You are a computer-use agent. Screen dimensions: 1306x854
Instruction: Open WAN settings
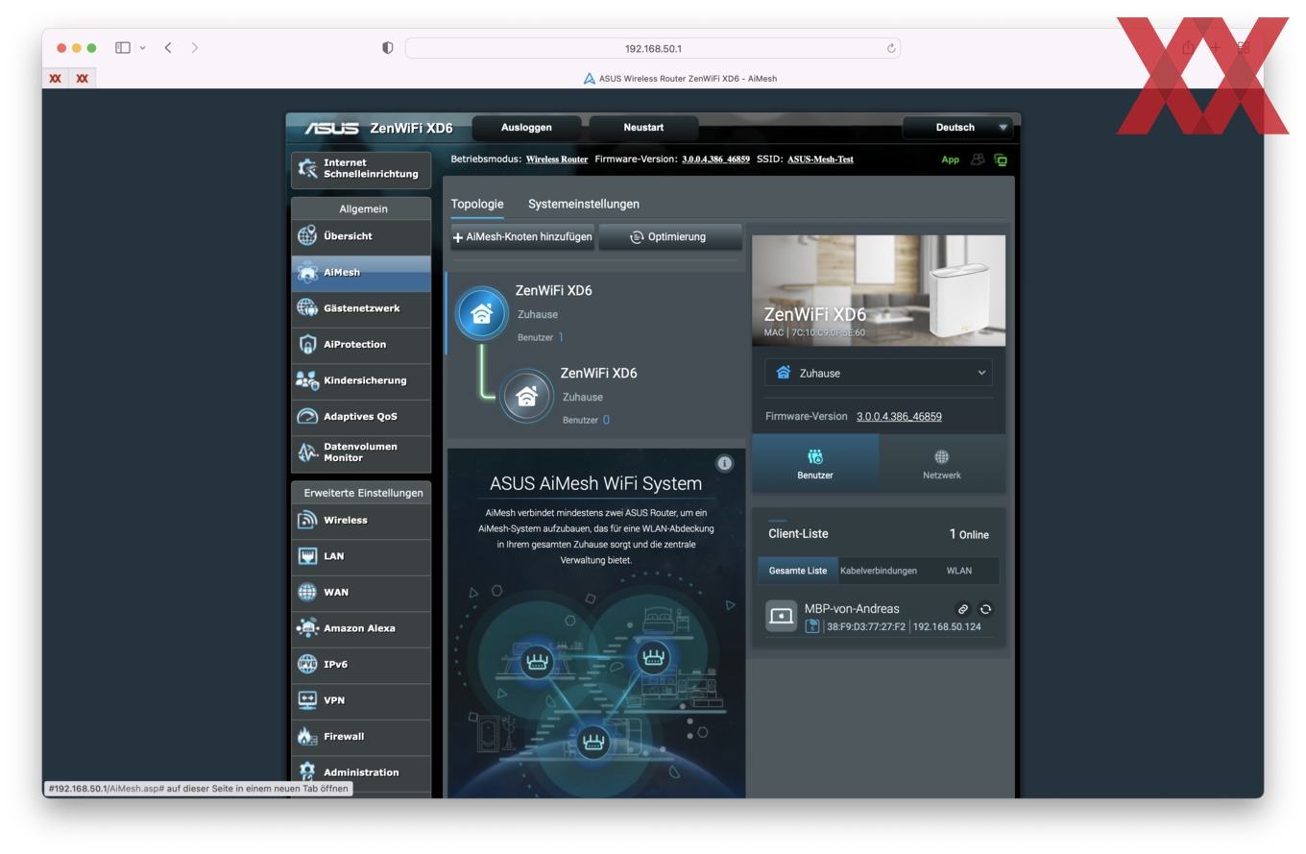[361, 593]
